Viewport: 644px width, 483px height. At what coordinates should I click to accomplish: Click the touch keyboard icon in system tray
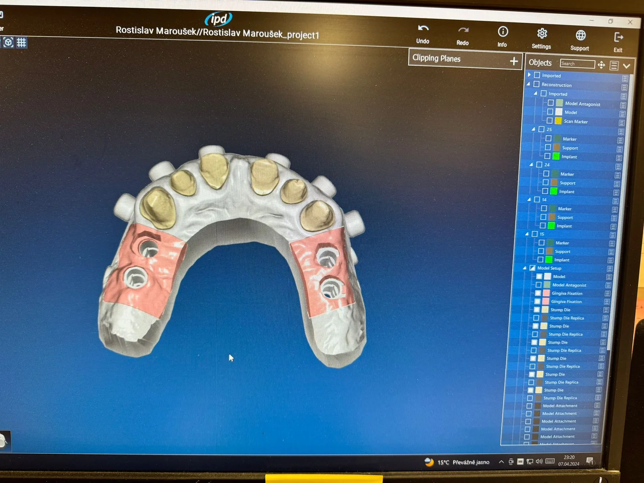(x=550, y=462)
